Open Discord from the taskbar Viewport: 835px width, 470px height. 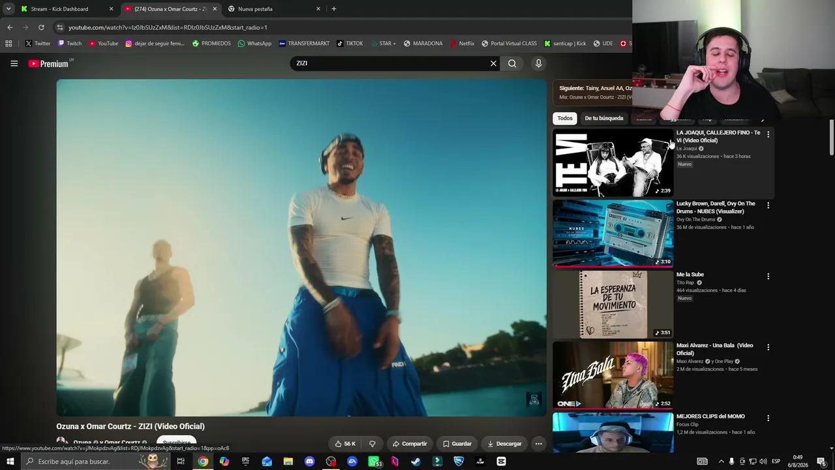point(309,462)
